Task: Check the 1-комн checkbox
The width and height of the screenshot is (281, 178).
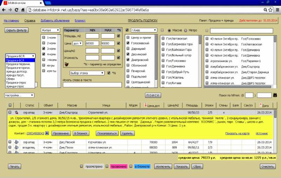Action: click(44, 38)
